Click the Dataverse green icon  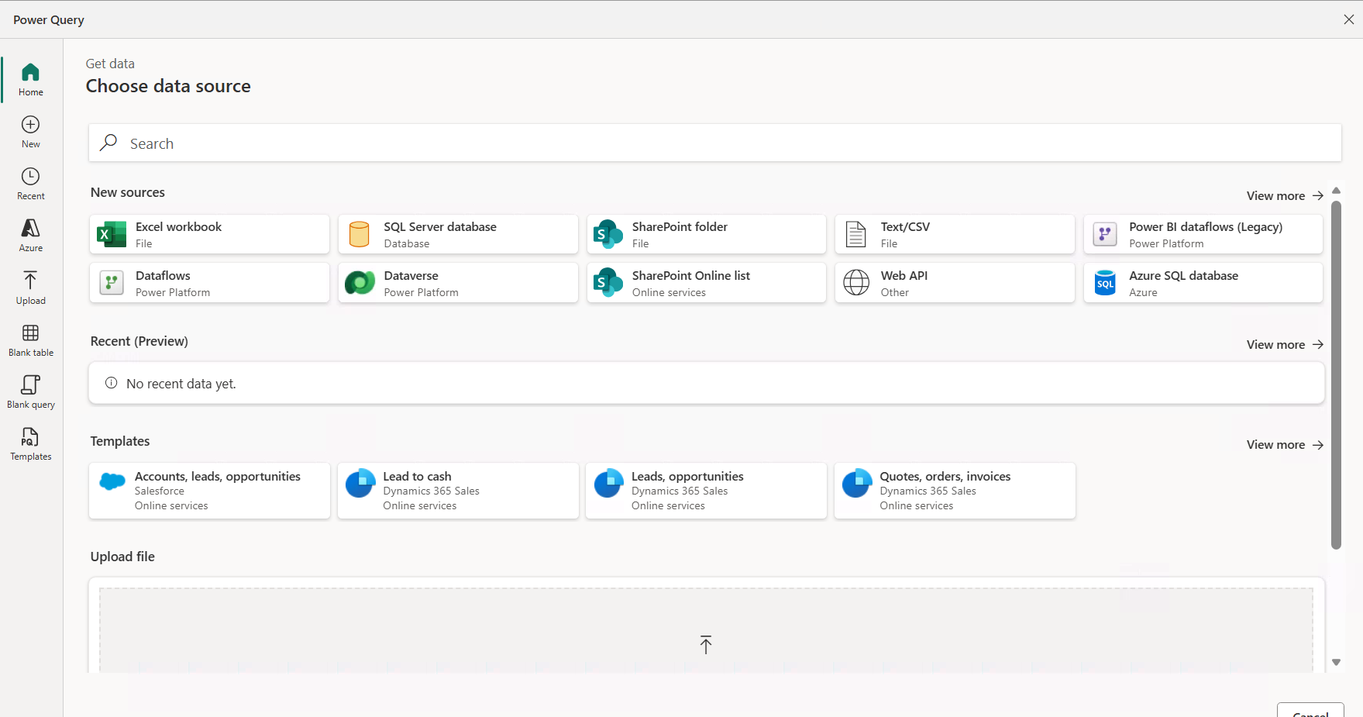(x=360, y=283)
